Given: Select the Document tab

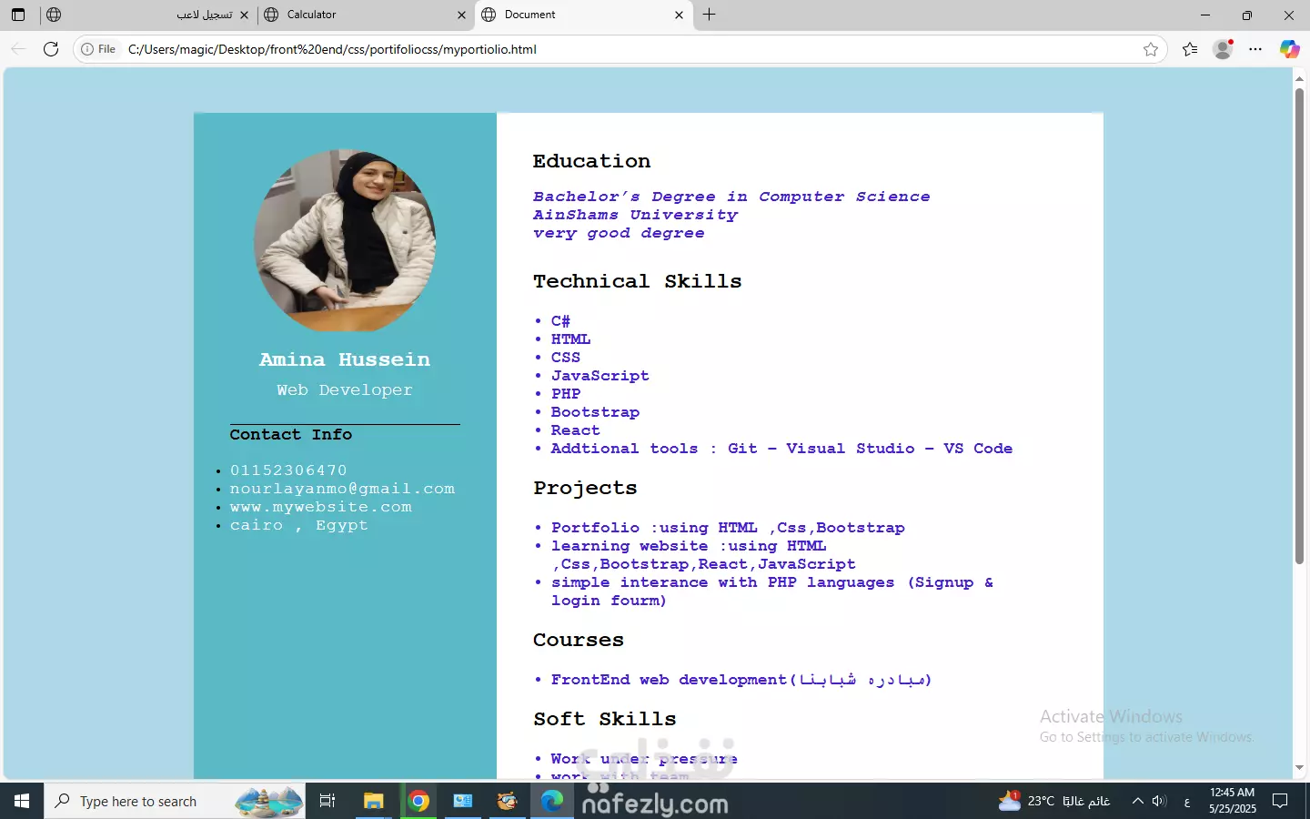Looking at the screenshot, I should tap(583, 15).
